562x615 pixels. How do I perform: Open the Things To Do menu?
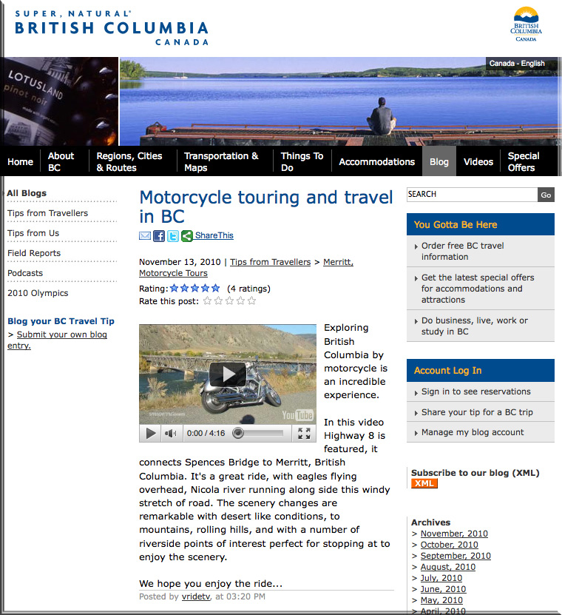(302, 161)
